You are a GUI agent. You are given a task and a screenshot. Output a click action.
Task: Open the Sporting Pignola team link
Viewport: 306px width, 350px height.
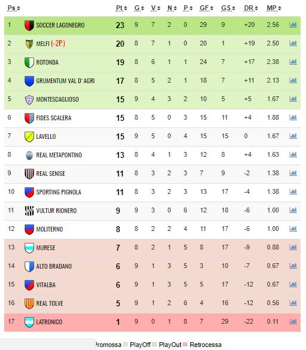pos(59,192)
